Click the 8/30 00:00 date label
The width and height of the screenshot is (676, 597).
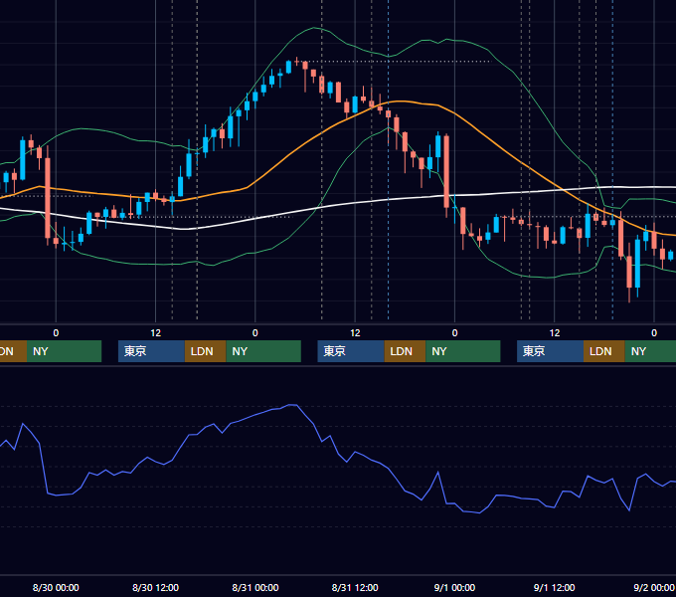pos(56,587)
